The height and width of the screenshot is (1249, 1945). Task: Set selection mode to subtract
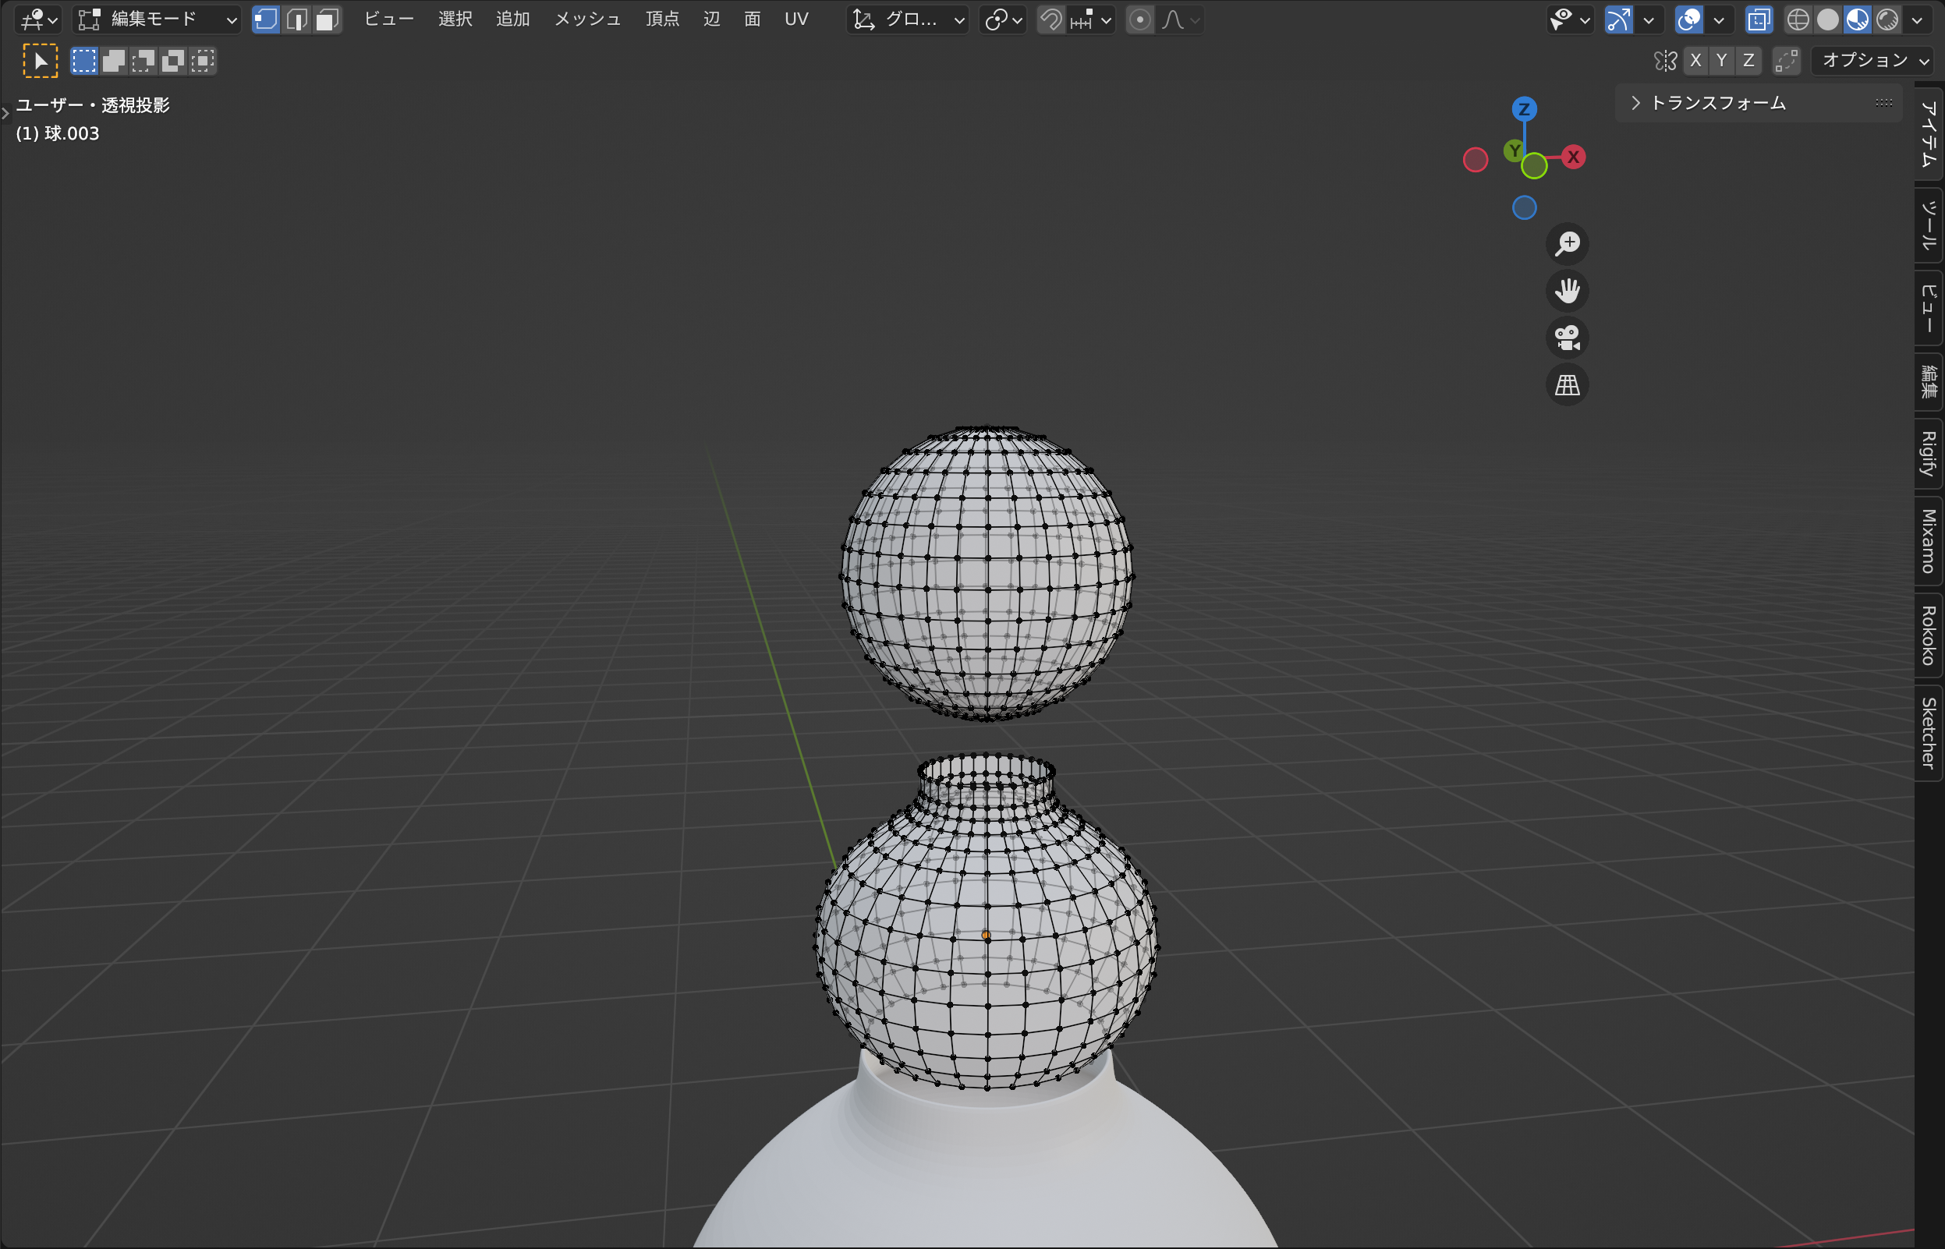click(x=143, y=61)
